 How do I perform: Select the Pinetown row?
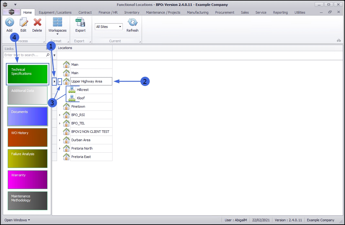(91, 106)
